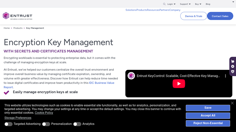Click the Contact Sales button
The height and width of the screenshot is (132, 236).
(220, 16)
